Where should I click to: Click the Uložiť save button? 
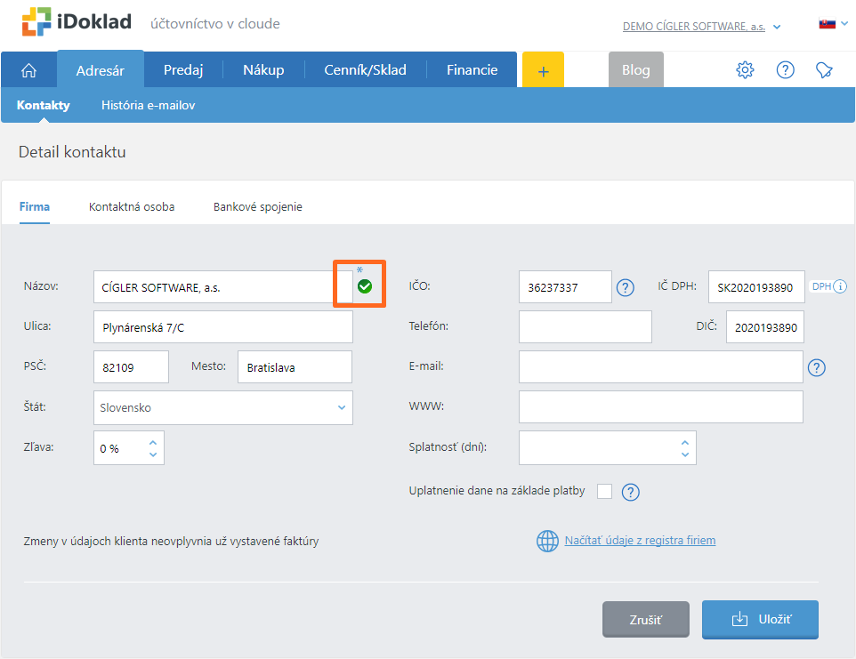[x=759, y=619]
